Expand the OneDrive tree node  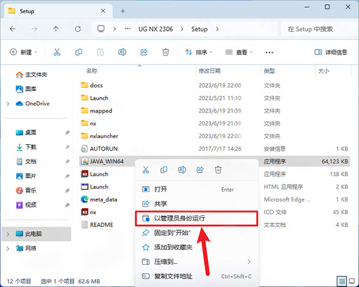[x=8, y=103]
